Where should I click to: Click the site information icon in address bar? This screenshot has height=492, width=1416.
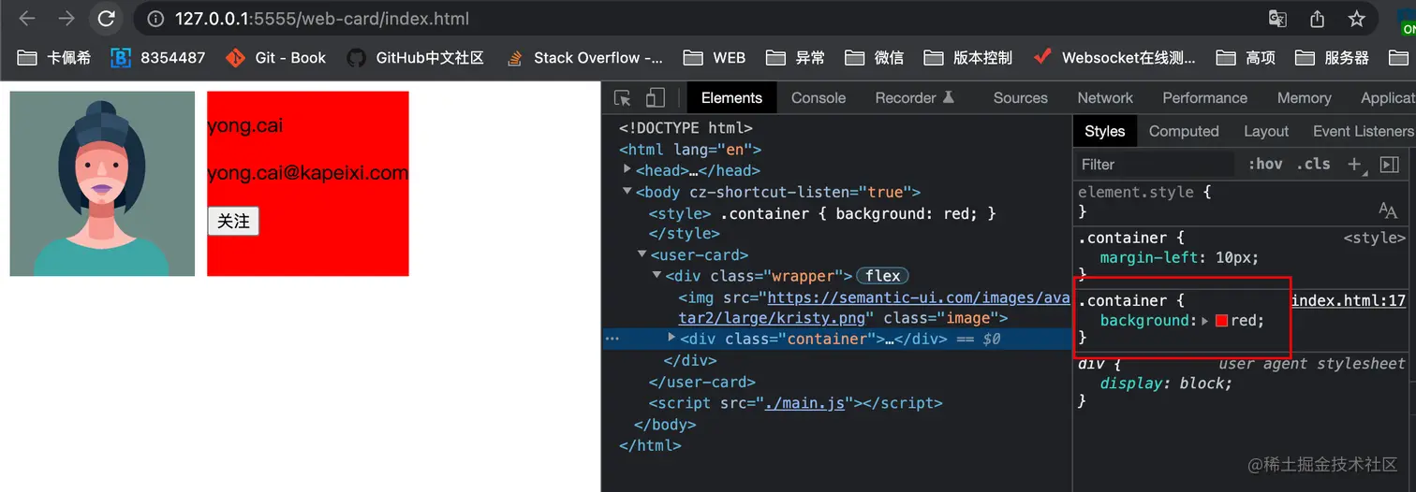[x=155, y=19]
